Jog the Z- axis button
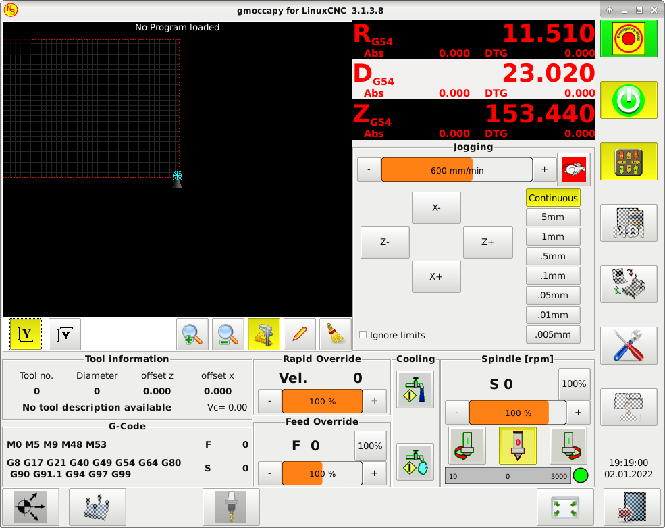The height and width of the screenshot is (528, 665). [385, 242]
